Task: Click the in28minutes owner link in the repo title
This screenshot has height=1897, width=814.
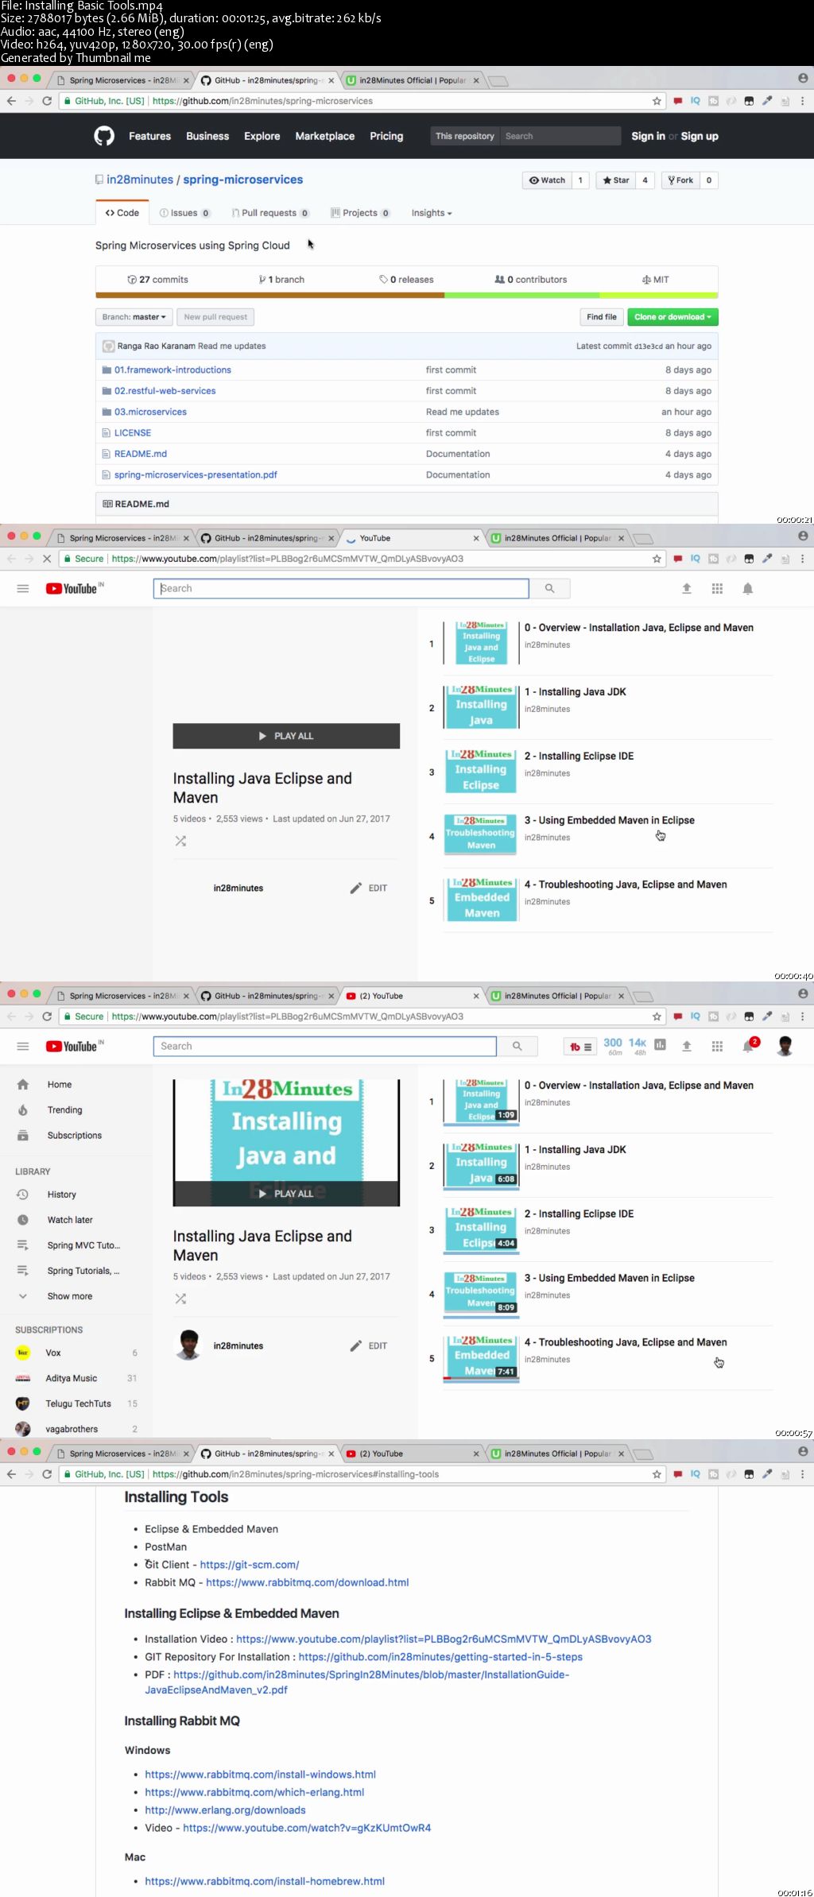Action: [x=140, y=180]
